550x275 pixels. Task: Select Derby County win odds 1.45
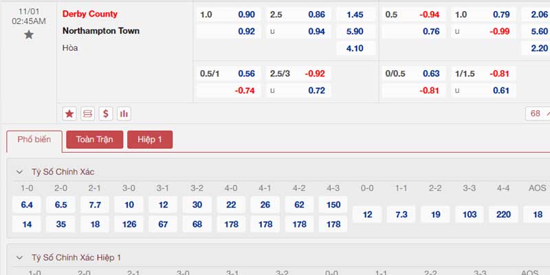[355, 14]
